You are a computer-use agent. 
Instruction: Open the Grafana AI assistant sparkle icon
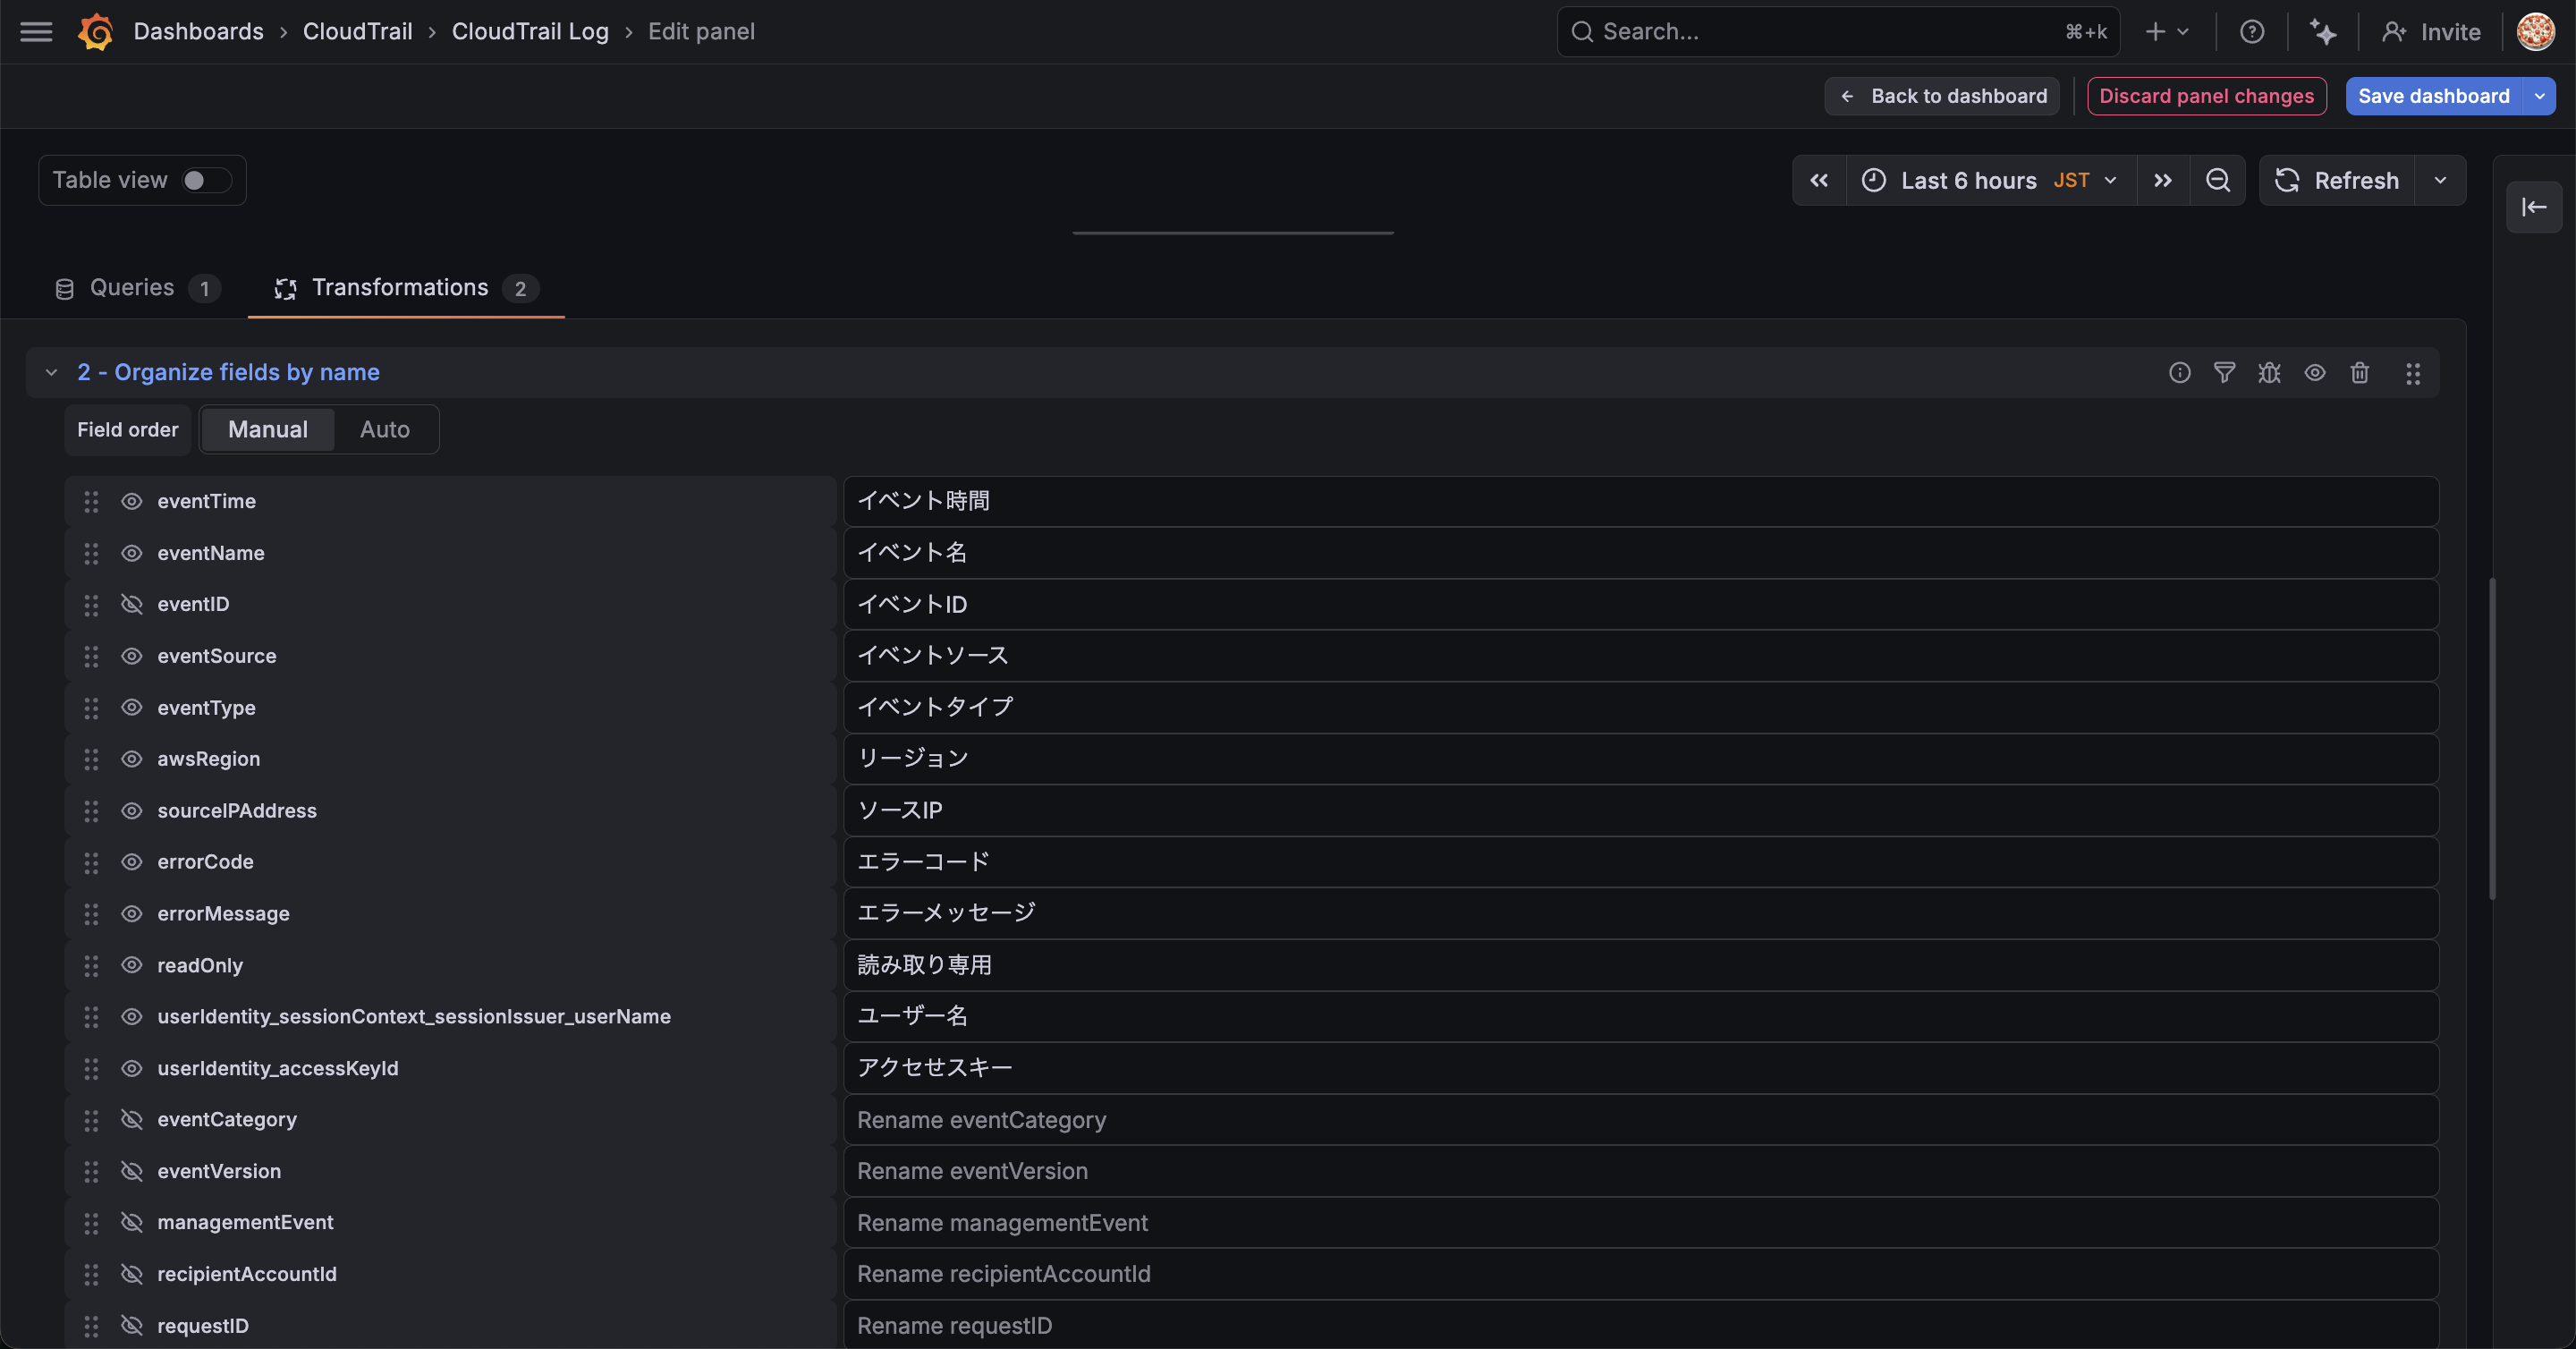click(x=2322, y=32)
